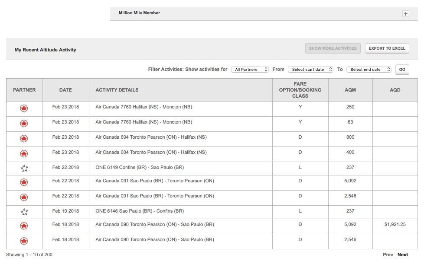
Task: Expand the Million Mile Member plus icon
Action: 405,14
